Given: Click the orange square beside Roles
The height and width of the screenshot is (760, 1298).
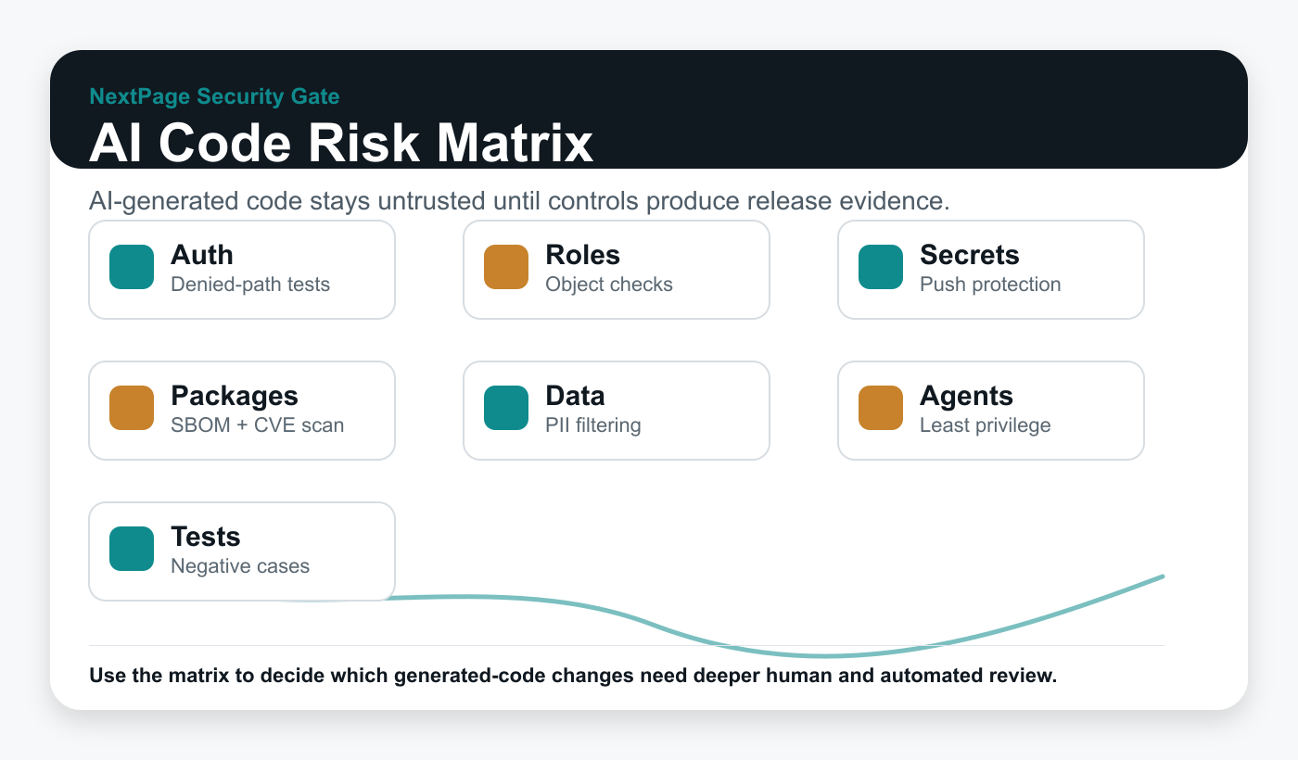Looking at the screenshot, I should (x=506, y=267).
